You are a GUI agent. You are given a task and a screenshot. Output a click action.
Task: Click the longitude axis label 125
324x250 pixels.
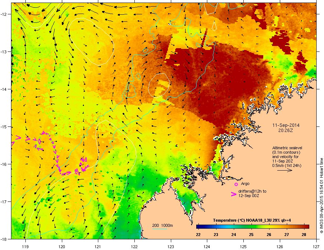[243, 246]
